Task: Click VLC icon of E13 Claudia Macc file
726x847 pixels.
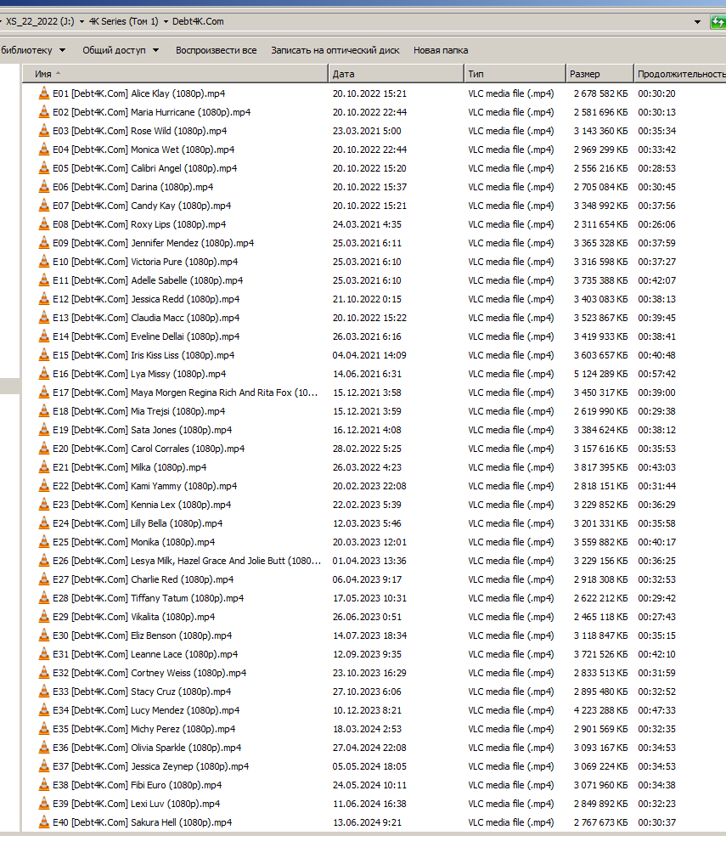Action: pos(43,318)
